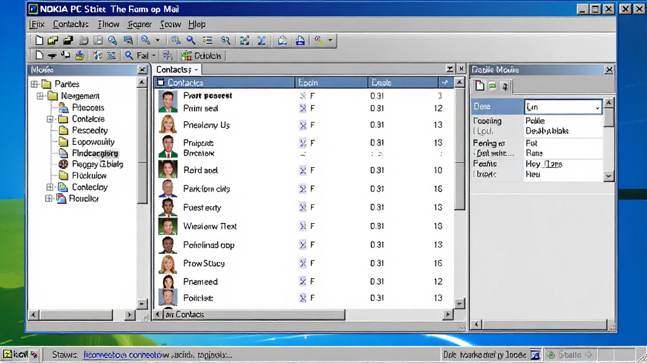Expand the Nergement tree node
This screenshot has height=363, width=647.
coord(40,96)
